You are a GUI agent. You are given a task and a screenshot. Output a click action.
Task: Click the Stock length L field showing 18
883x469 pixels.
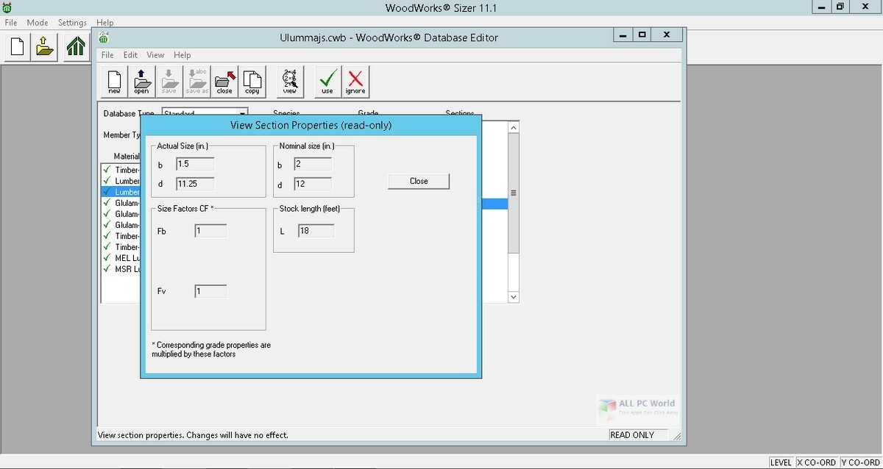click(x=316, y=231)
